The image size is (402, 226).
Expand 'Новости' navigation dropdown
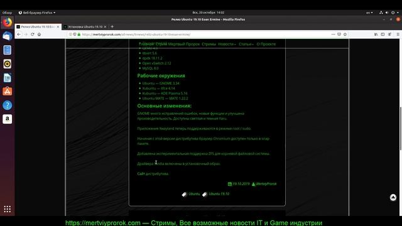[227, 44]
